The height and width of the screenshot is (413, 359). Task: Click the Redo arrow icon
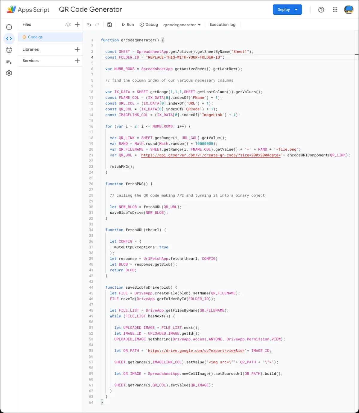point(97,25)
